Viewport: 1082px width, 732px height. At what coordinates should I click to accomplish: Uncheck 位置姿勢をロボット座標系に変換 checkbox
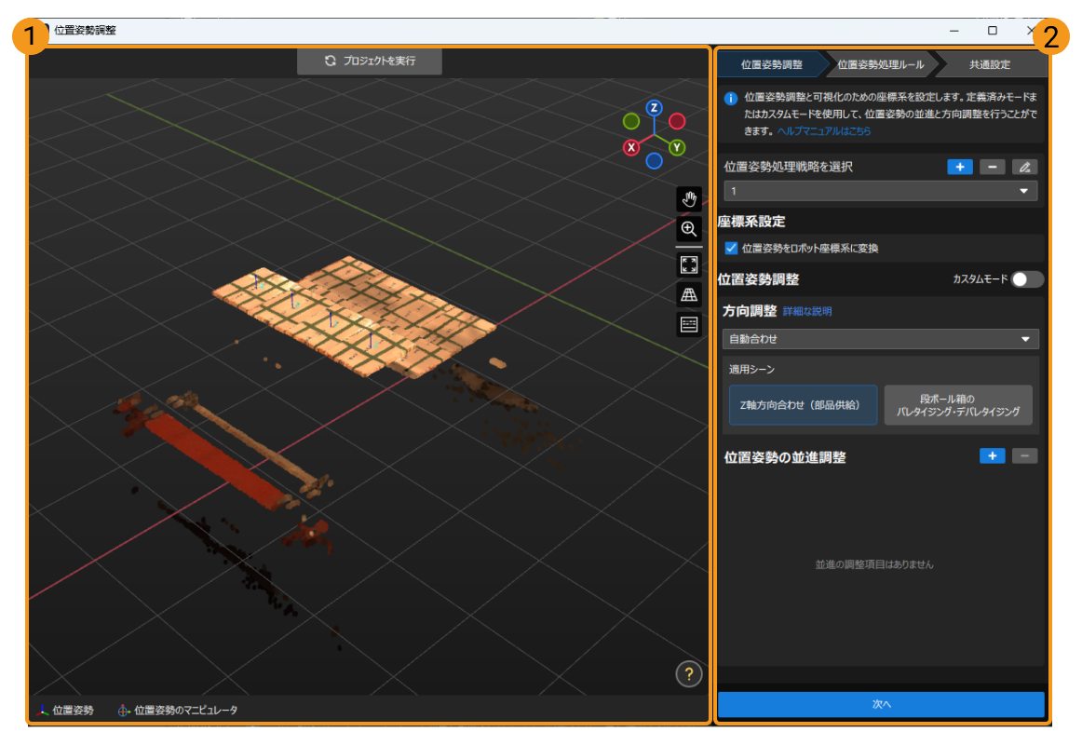pos(731,249)
